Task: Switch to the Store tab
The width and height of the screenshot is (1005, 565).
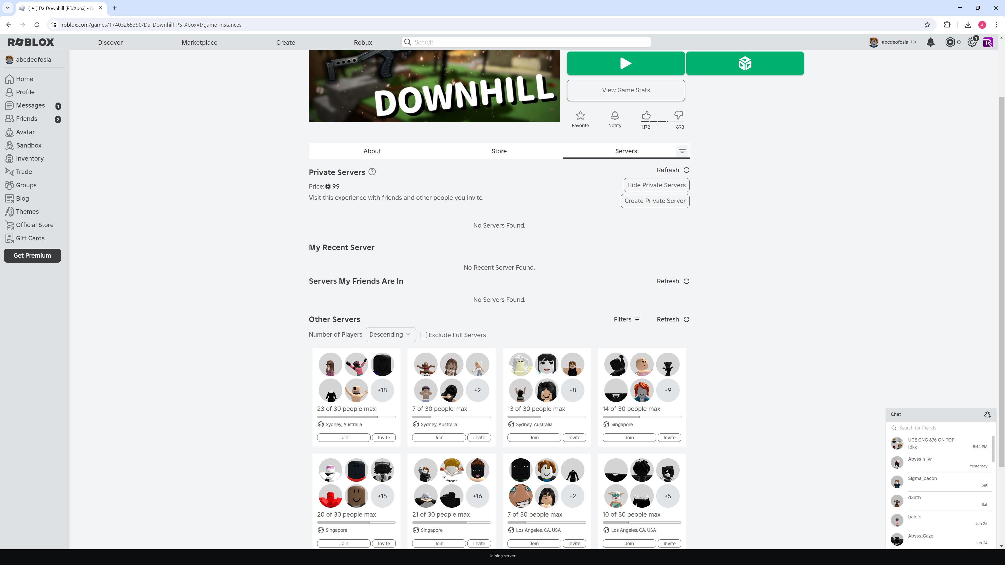Action: point(499,151)
